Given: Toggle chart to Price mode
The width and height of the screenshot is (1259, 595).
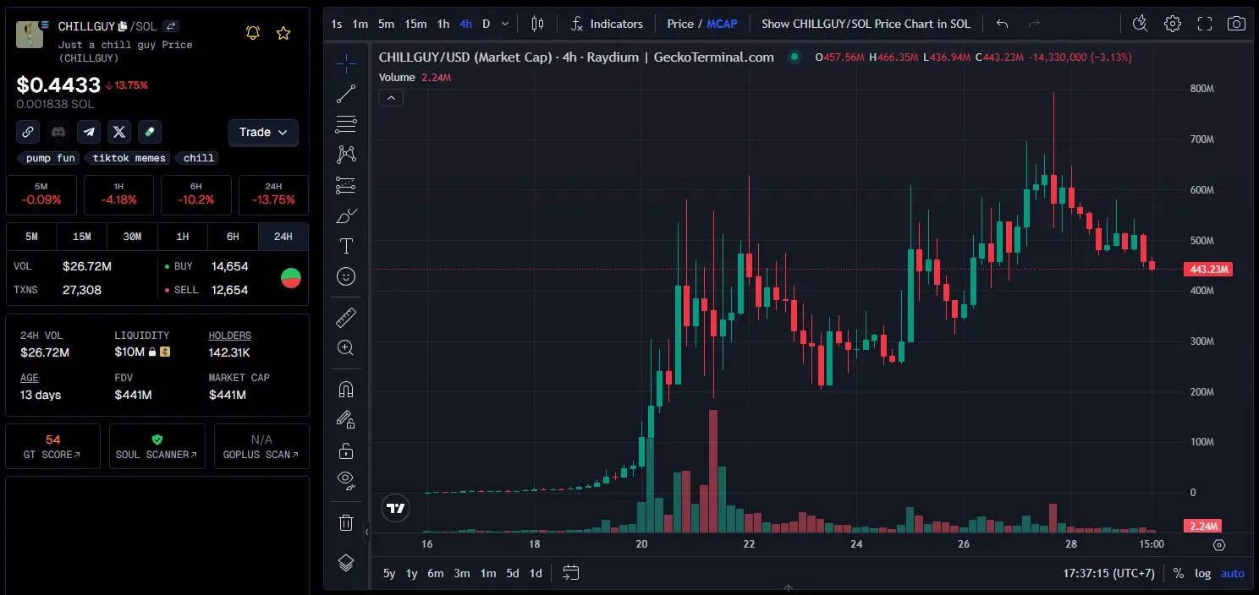Looking at the screenshot, I should point(680,24).
